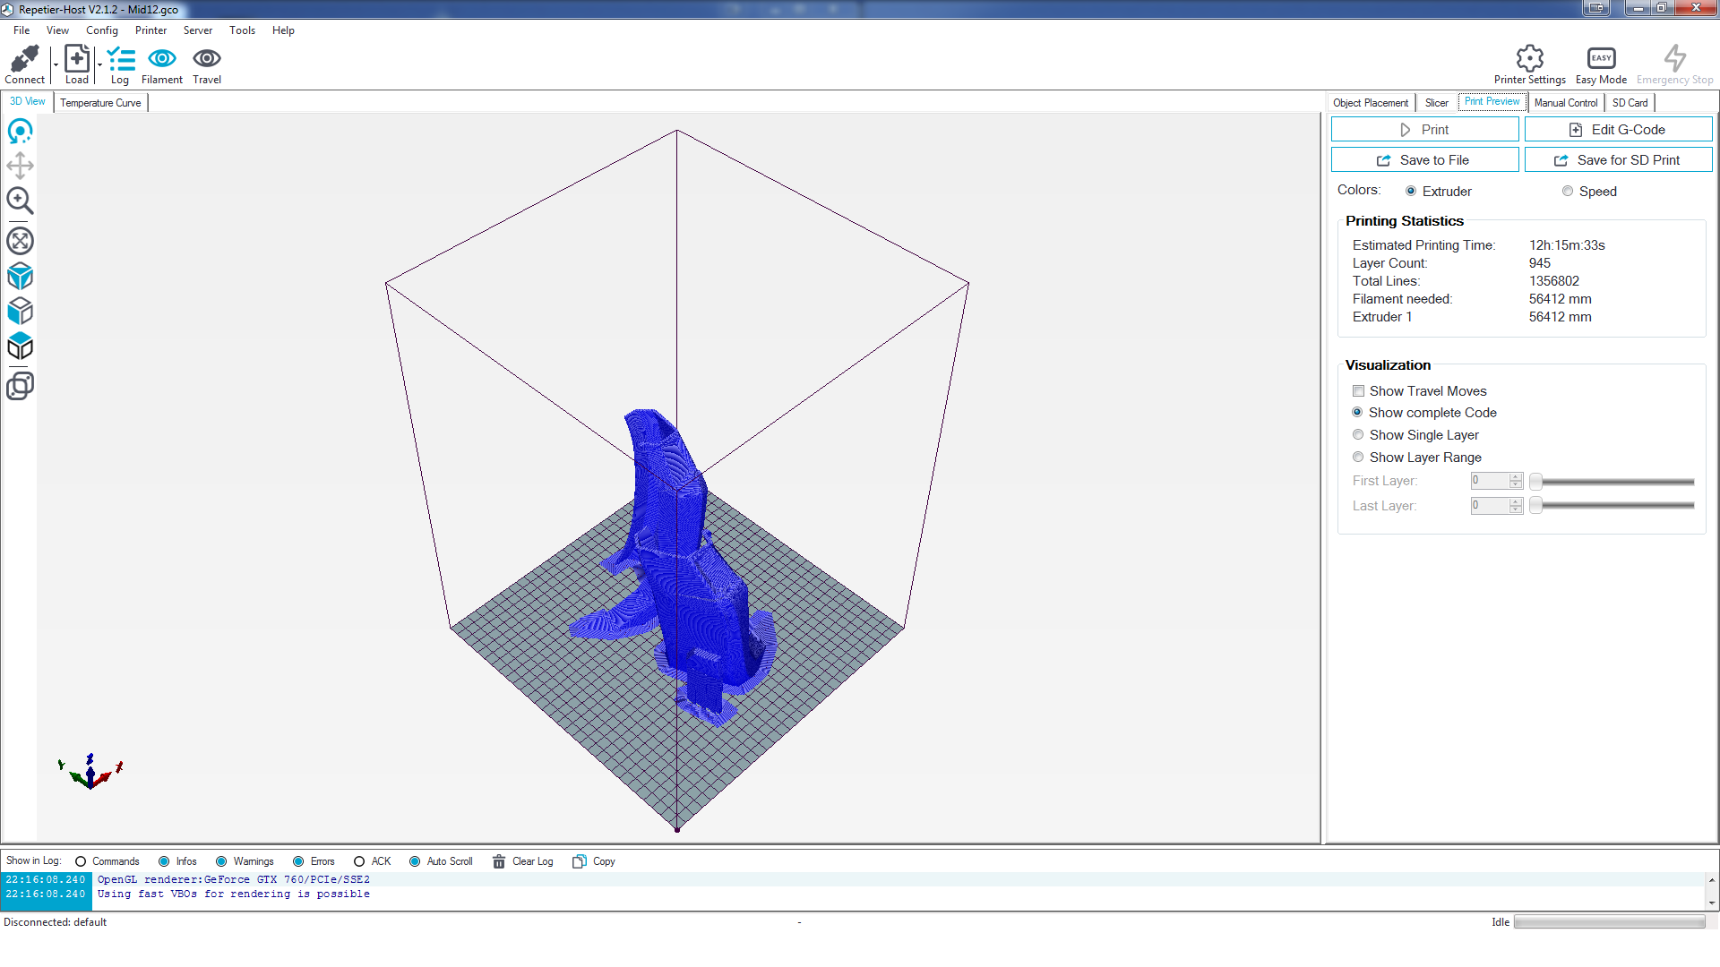Image resolution: width=1720 pixels, height=967 pixels.
Task: Open the Connect button dropdown arrow
Action: 56,64
